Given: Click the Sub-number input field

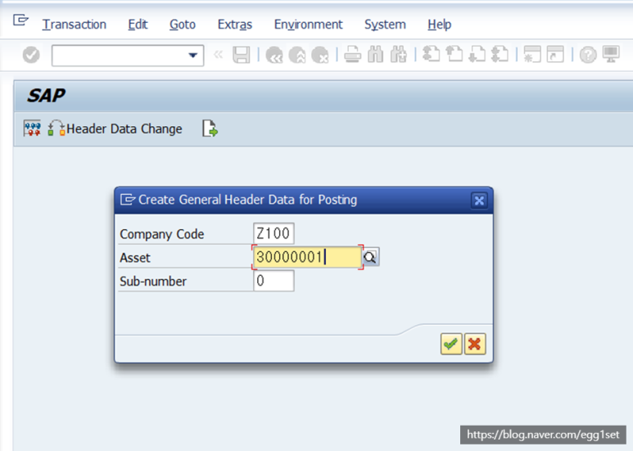Looking at the screenshot, I should pyautogui.click(x=274, y=281).
